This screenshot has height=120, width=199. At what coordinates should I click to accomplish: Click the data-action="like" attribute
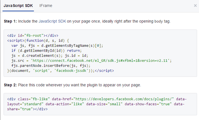65,104
